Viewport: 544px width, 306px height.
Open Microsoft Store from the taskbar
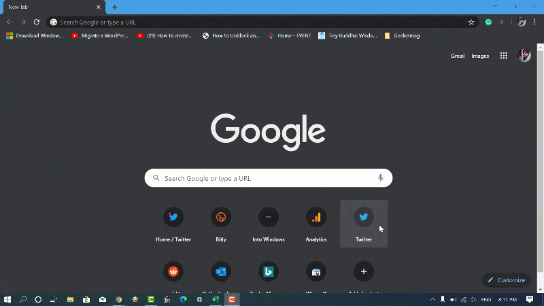pos(86,299)
